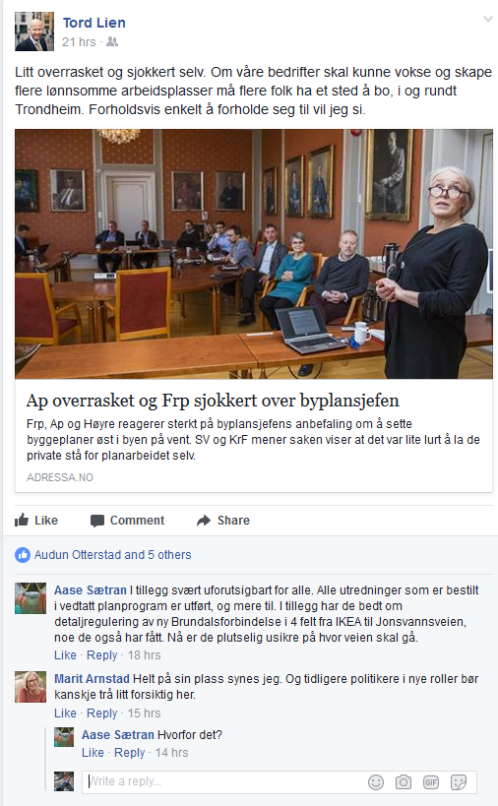
Task: Open the article preview photo
Action: [254, 254]
